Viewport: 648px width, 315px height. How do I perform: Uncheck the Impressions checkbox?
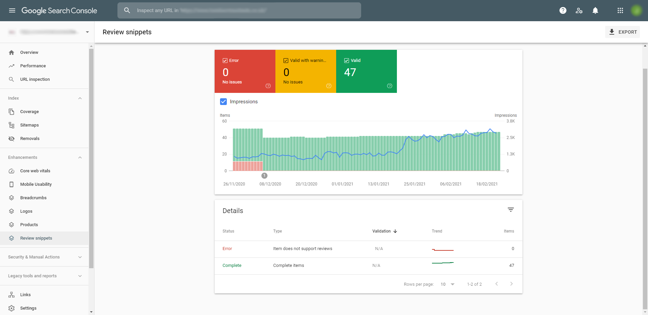(223, 102)
